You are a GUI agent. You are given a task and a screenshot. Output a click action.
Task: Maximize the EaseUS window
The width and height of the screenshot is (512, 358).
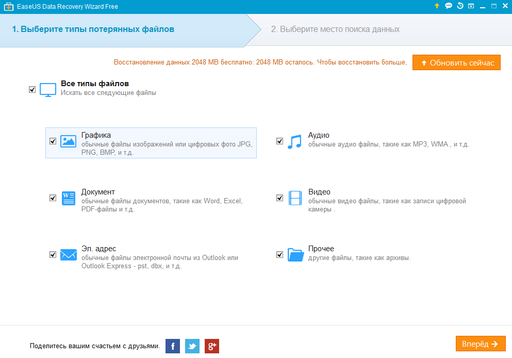pyautogui.click(x=494, y=6)
